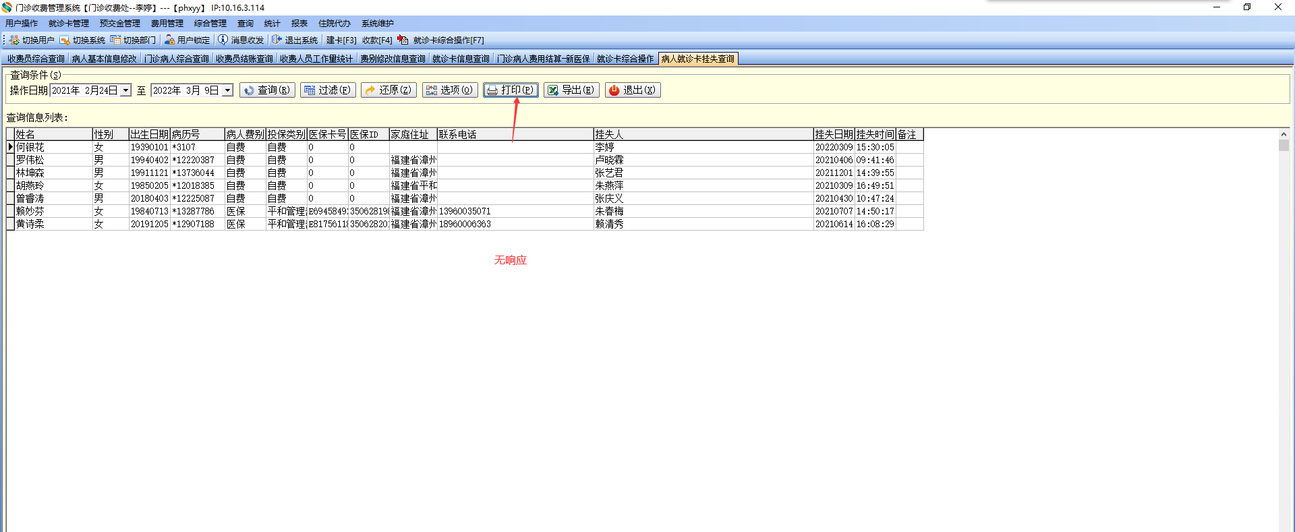Click the 挂失人 column header
Screen dimensions: 1295x532
[x=703, y=135]
